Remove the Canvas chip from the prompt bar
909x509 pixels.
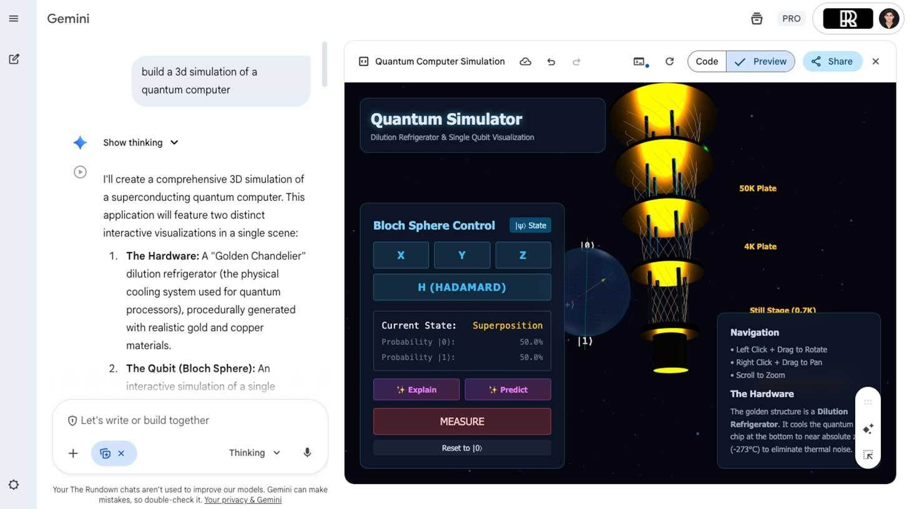point(121,453)
